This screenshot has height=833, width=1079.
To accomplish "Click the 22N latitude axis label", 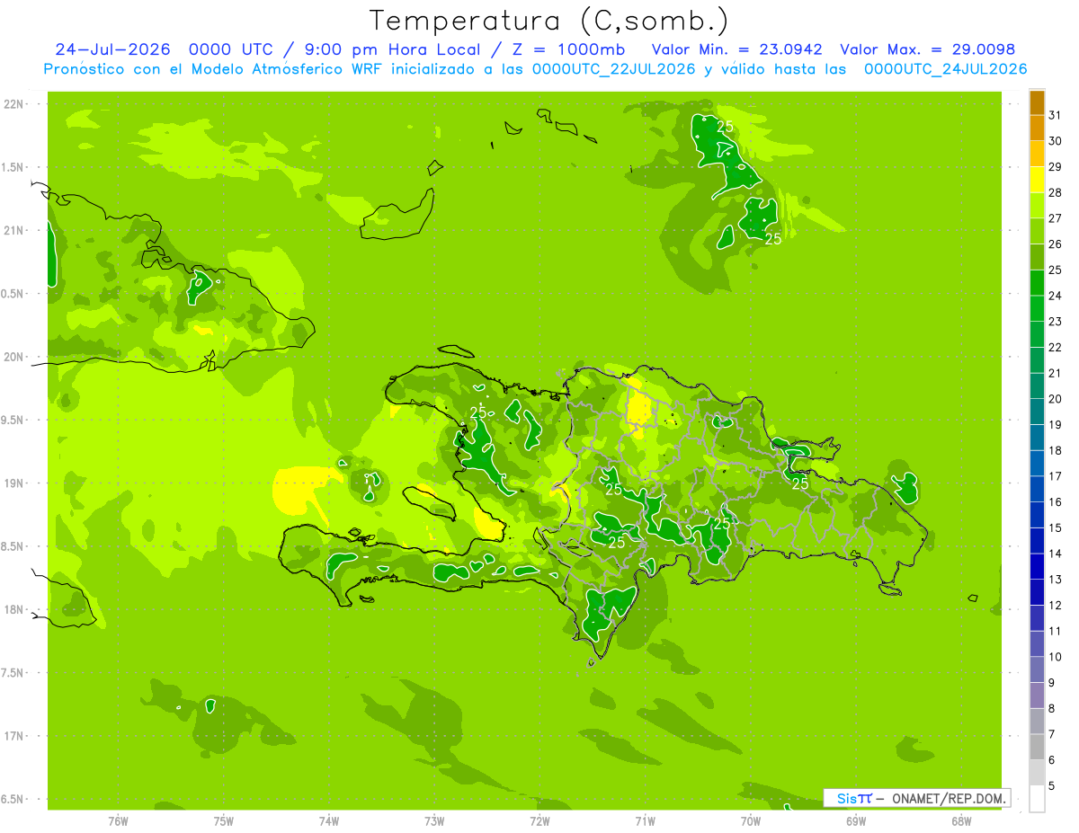I will pyautogui.click(x=14, y=104).
